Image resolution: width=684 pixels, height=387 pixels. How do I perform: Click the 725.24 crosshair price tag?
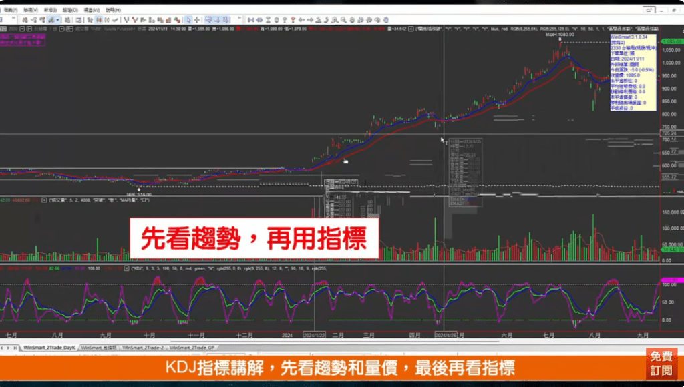click(669, 133)
